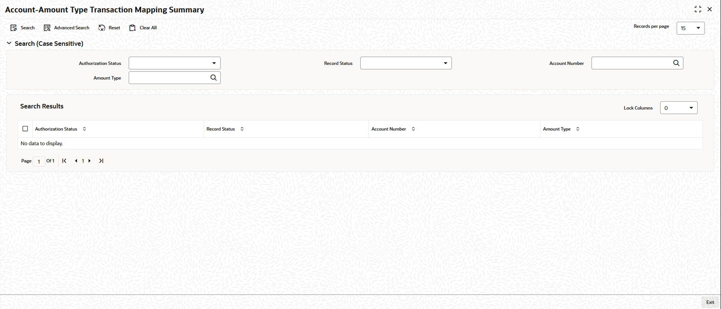Open the Records per page dropdown
721x309 pixels.
pos(690,28)
